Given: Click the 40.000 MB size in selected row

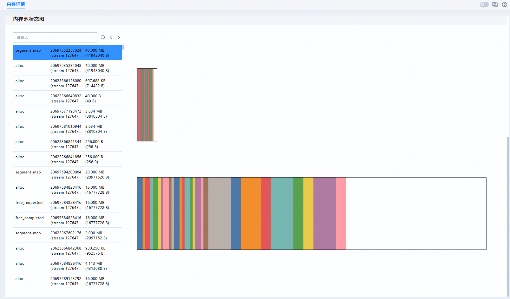Looking at the screenshot, I should [95, 50].
